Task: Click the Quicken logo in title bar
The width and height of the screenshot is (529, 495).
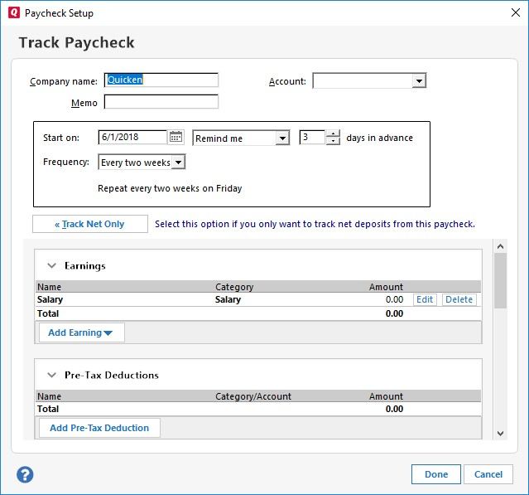Action: 12,12
